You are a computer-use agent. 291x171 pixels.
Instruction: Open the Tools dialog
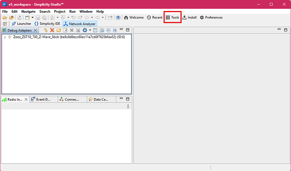172,17
